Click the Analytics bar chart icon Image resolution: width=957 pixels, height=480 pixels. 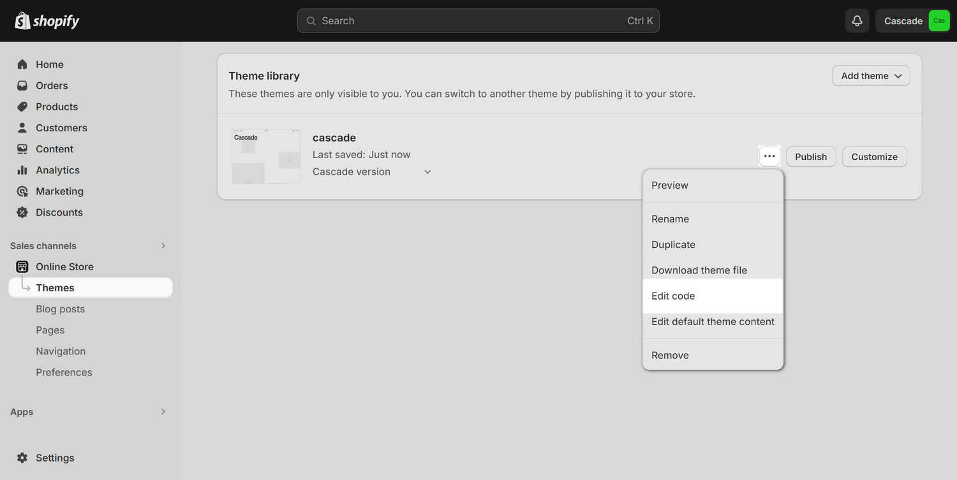click(22, 170)
